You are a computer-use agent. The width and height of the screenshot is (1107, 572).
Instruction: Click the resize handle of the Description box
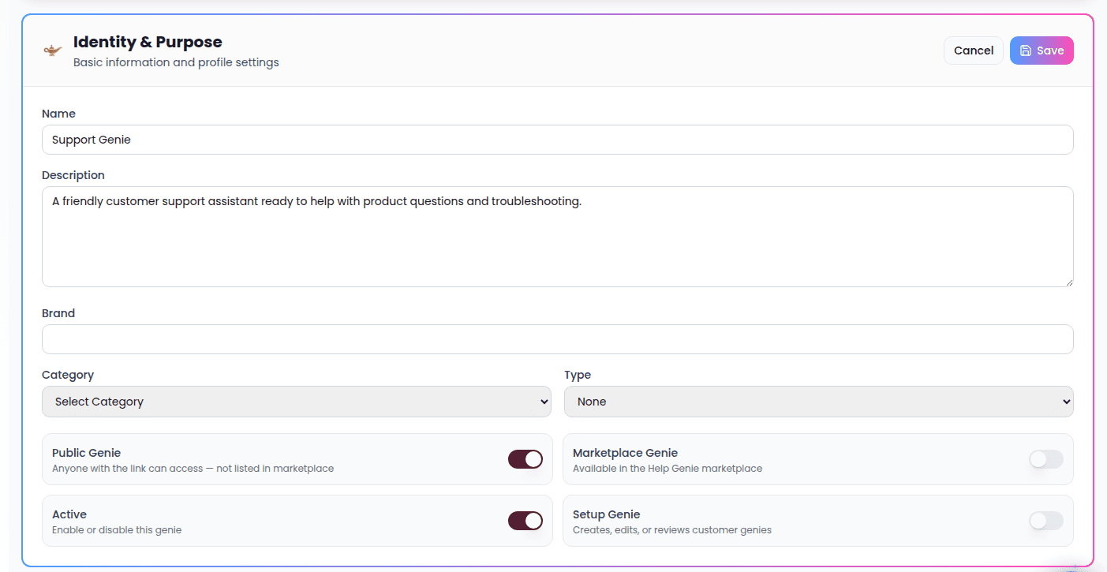point(1068,282)
